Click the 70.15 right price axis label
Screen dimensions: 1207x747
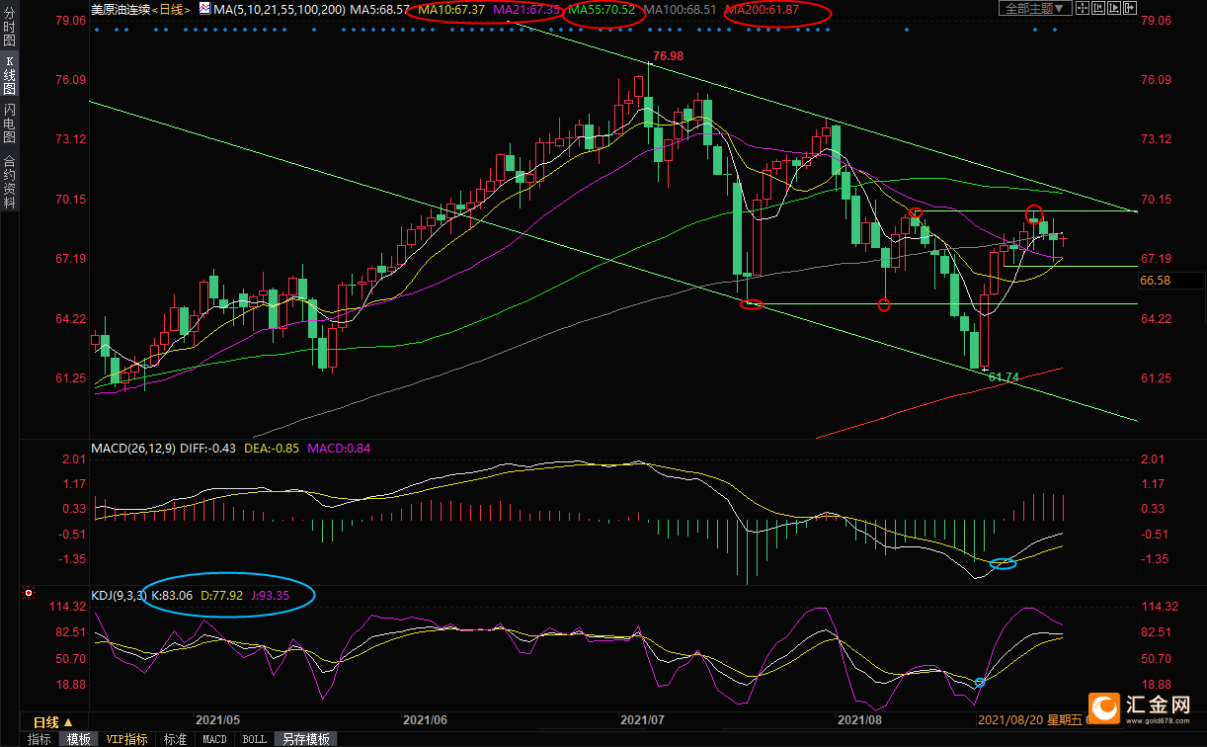click(x=1155, y=200)
